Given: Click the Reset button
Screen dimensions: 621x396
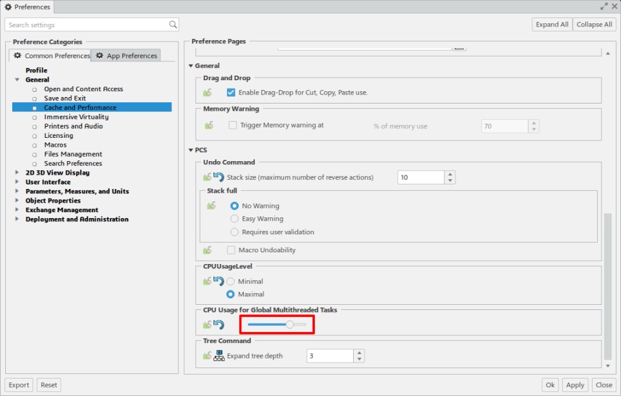Looking at the screenshot, I should point(49,385).
